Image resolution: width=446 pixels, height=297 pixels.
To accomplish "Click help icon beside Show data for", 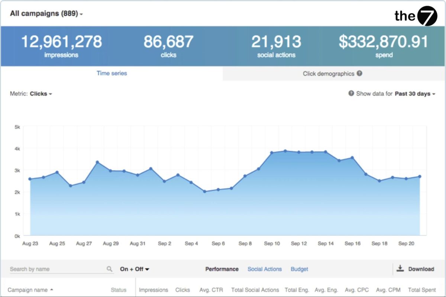I will tap(351, 94).
